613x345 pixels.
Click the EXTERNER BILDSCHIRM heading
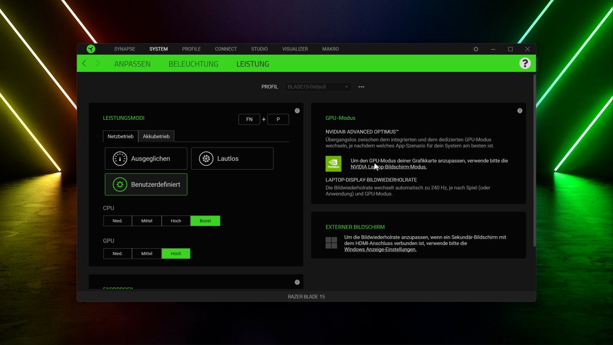coord(355,227)
